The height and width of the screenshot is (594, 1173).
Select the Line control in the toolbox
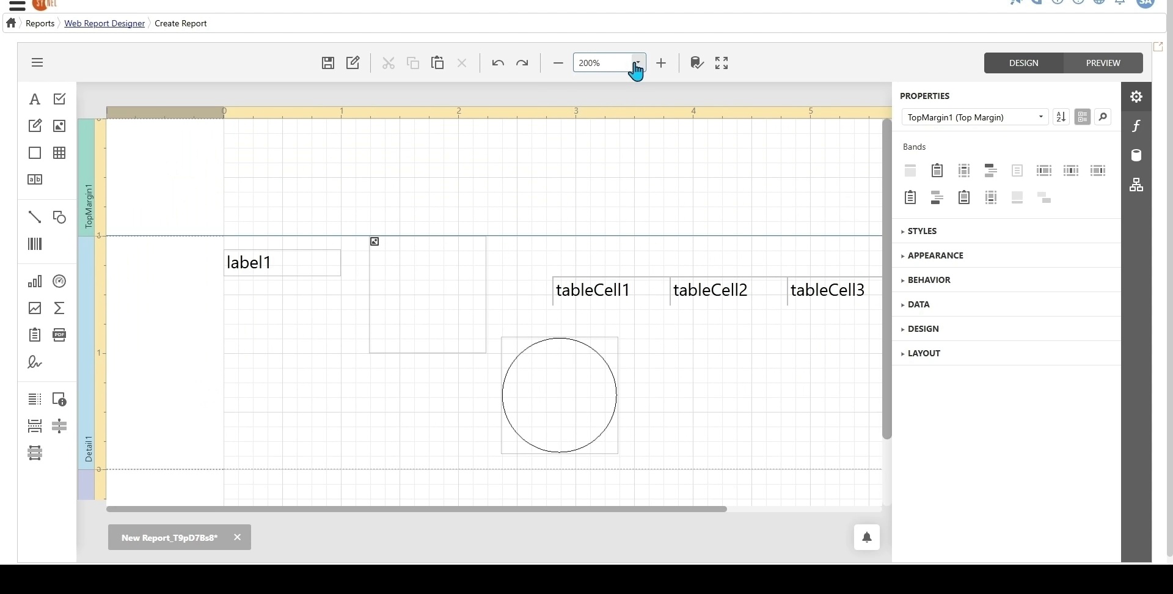(x=35, y=217)
